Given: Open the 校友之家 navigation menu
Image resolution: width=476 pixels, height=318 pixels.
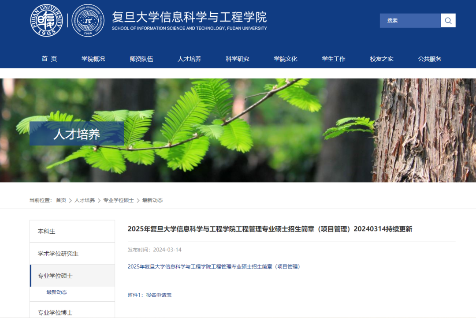Looking at the screenshot, I should click(382, 59).
